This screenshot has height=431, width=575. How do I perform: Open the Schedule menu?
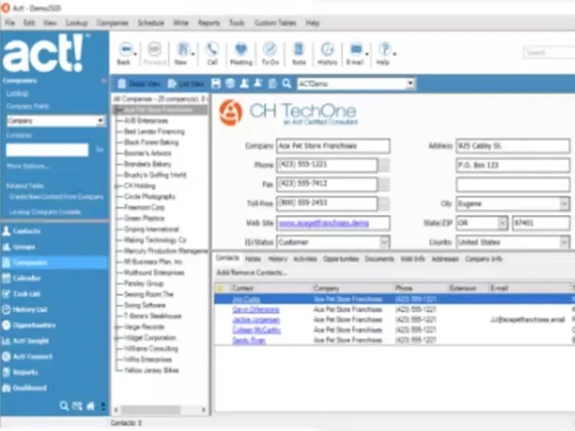pos(150,23)
